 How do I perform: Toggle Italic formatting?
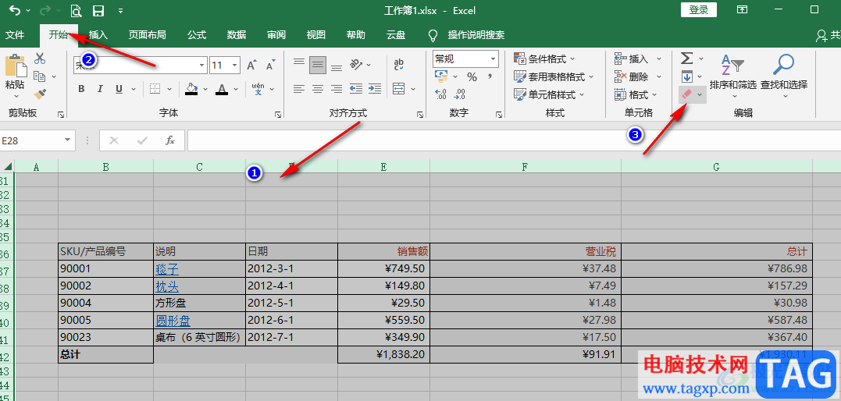[100, 89]
